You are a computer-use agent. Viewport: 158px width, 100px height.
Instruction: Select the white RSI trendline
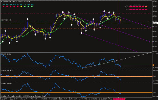[x=117, y=60]
